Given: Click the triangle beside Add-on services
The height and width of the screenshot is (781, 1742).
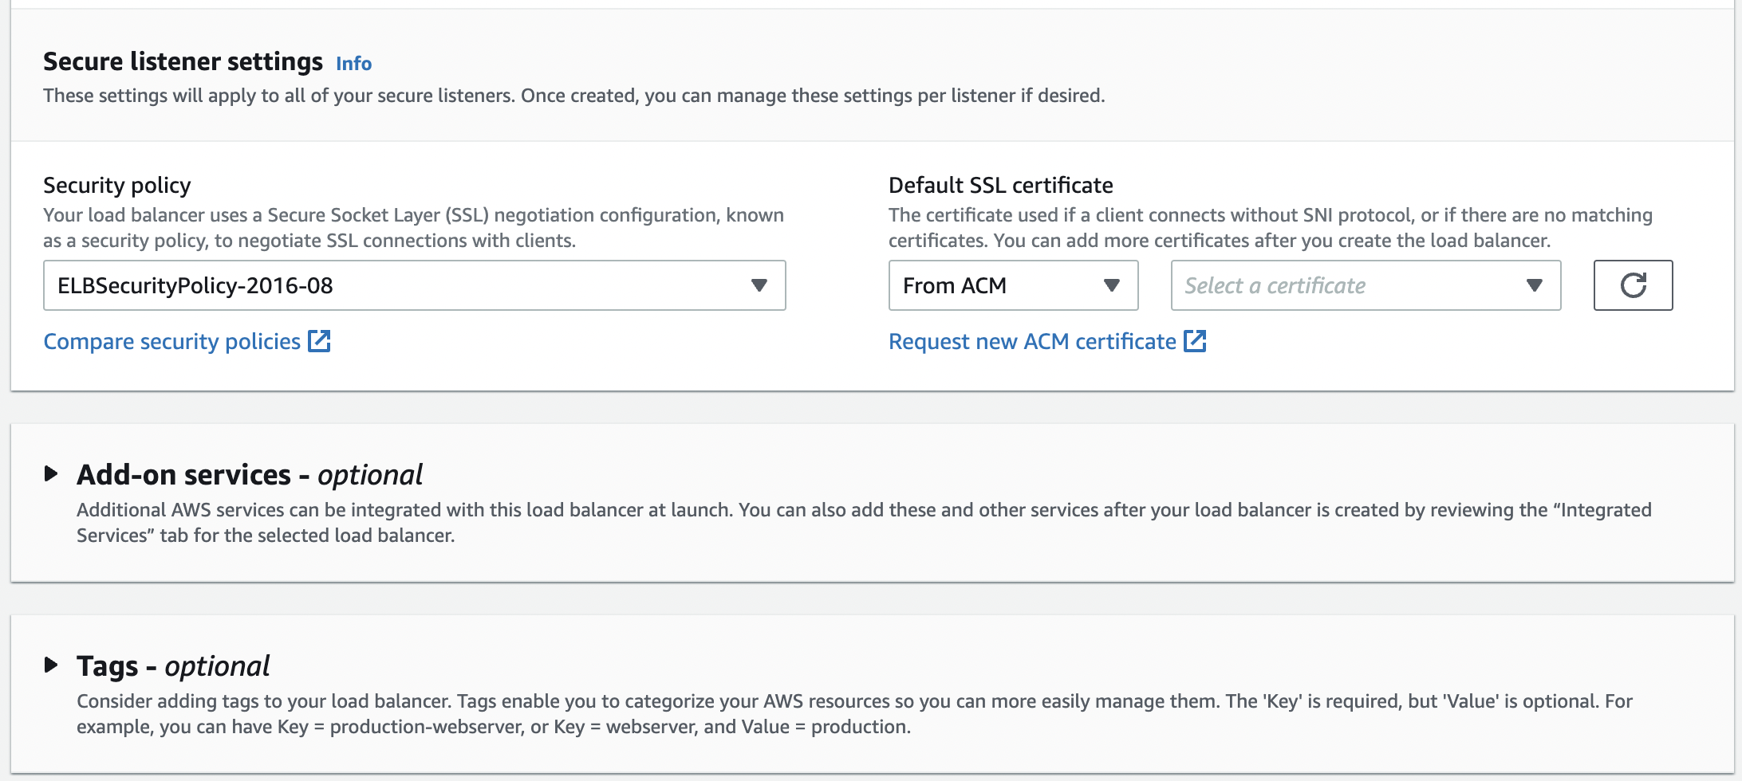Looking at the screenshot, I should (51, 474).
